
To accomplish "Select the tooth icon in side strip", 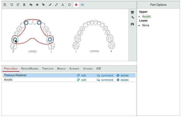I will click(132, 12).
